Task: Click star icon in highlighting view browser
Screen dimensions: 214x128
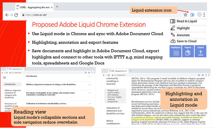Action: 199,75
